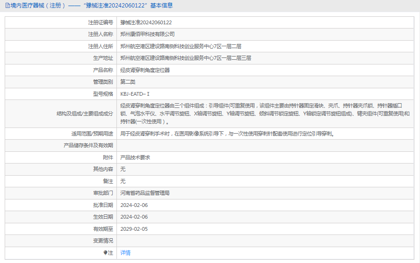Click the 结构及组成/主要组成成分 label
This screenshot has height=263, width=420.
pyautogui.click(x=85, y=114)
